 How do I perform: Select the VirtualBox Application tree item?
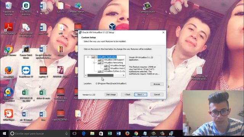[x=107, y=57]
